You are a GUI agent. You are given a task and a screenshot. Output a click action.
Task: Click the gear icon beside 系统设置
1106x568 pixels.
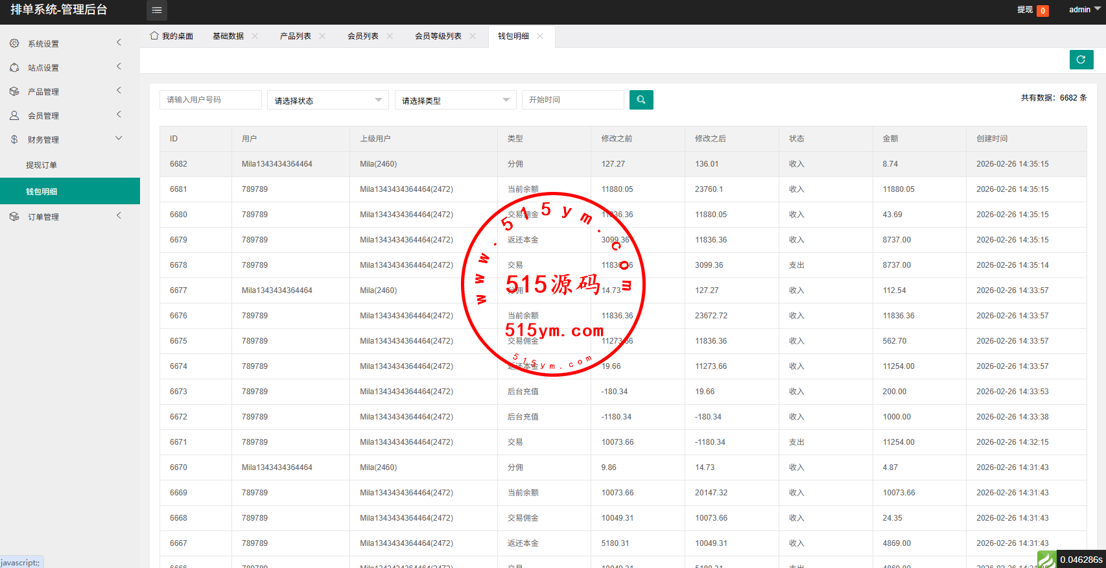pyautogui.click(x=14, y=43)
